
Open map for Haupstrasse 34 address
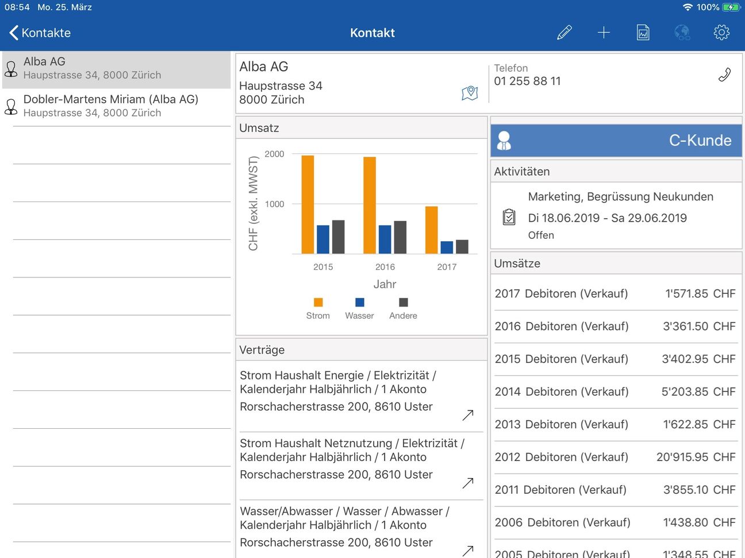click(x=470, y=92)
